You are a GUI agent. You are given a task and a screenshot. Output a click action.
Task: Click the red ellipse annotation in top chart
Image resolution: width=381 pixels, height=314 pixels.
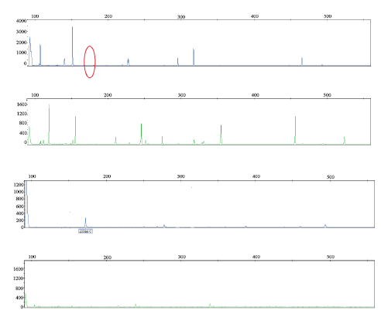[x=90, y=62]
